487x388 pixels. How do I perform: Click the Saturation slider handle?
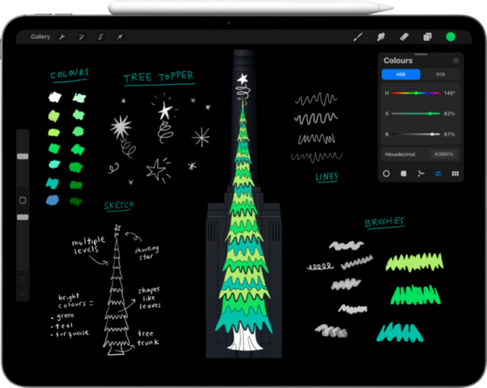click(x=430, y=114)
